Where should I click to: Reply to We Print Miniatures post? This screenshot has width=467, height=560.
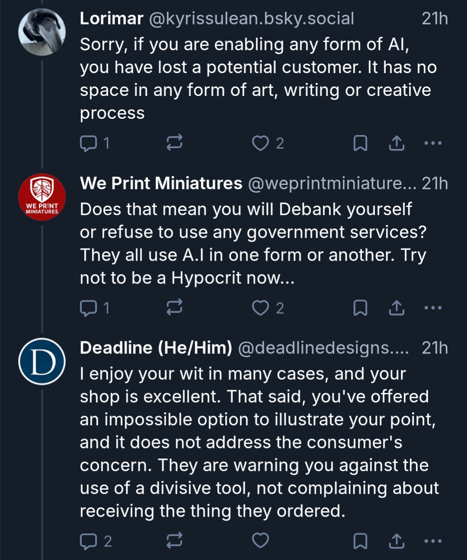pos(89,308)
